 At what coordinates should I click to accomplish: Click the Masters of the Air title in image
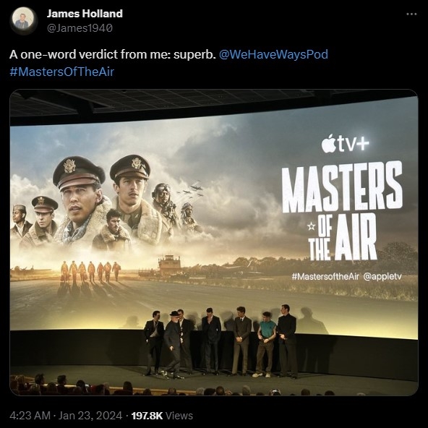pos(342,210)
